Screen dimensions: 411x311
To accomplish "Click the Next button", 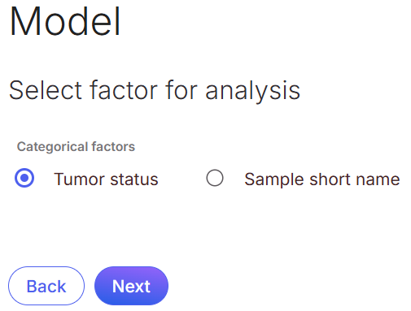I will coord(131,286).
